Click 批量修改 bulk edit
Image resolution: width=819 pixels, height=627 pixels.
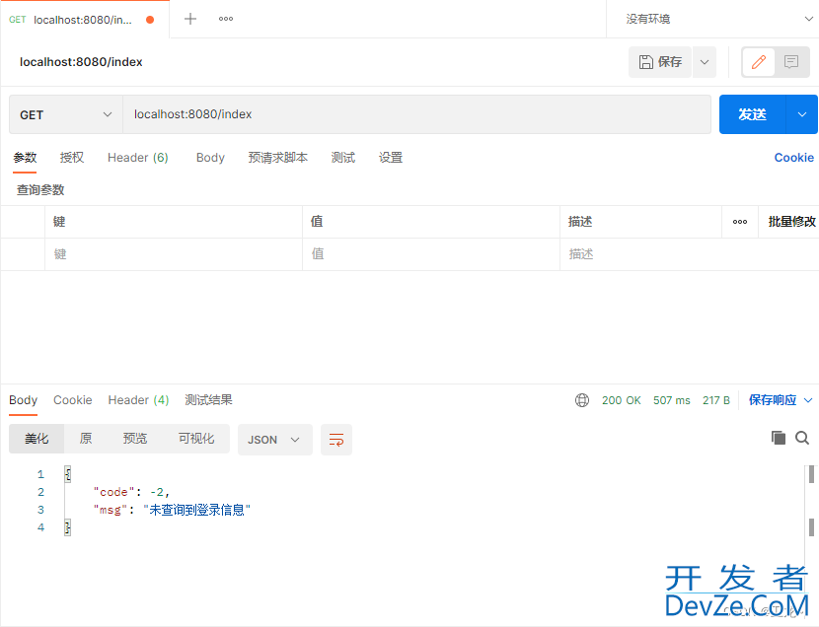[791, 222]
